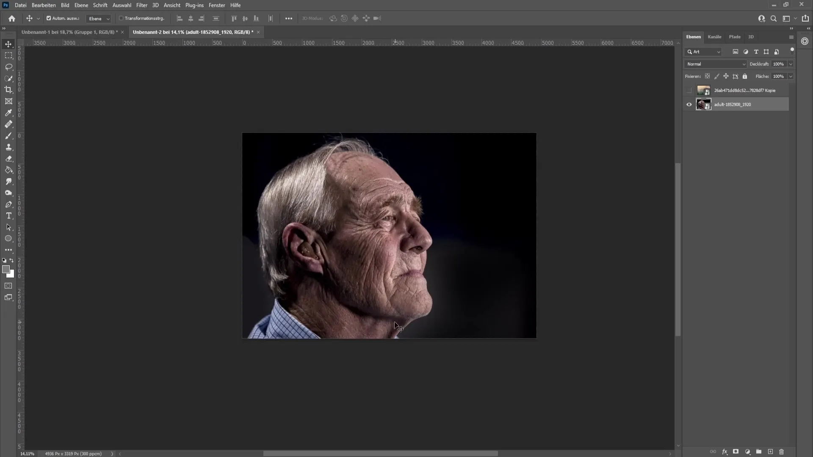This screenshot has height=457, width=813.
Task: Select the Frame tool
Action: [x=8, y=101]
